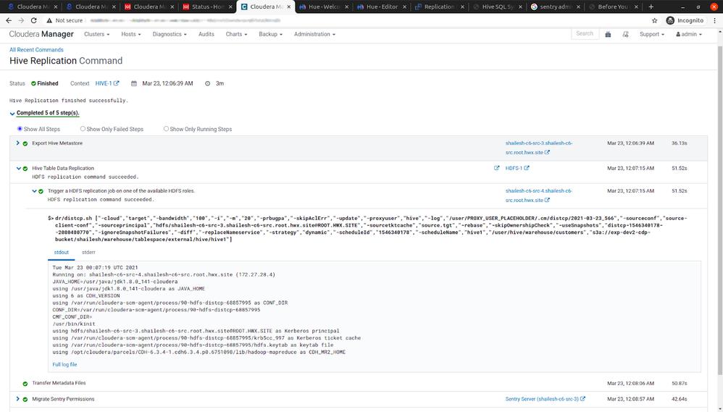Click the page vertical scrollbar
The height and width of the screenshot is (412, 723).
click(720, 210)
